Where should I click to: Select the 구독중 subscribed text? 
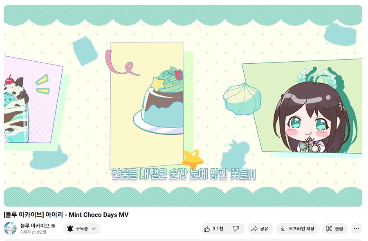click(82, 229)
